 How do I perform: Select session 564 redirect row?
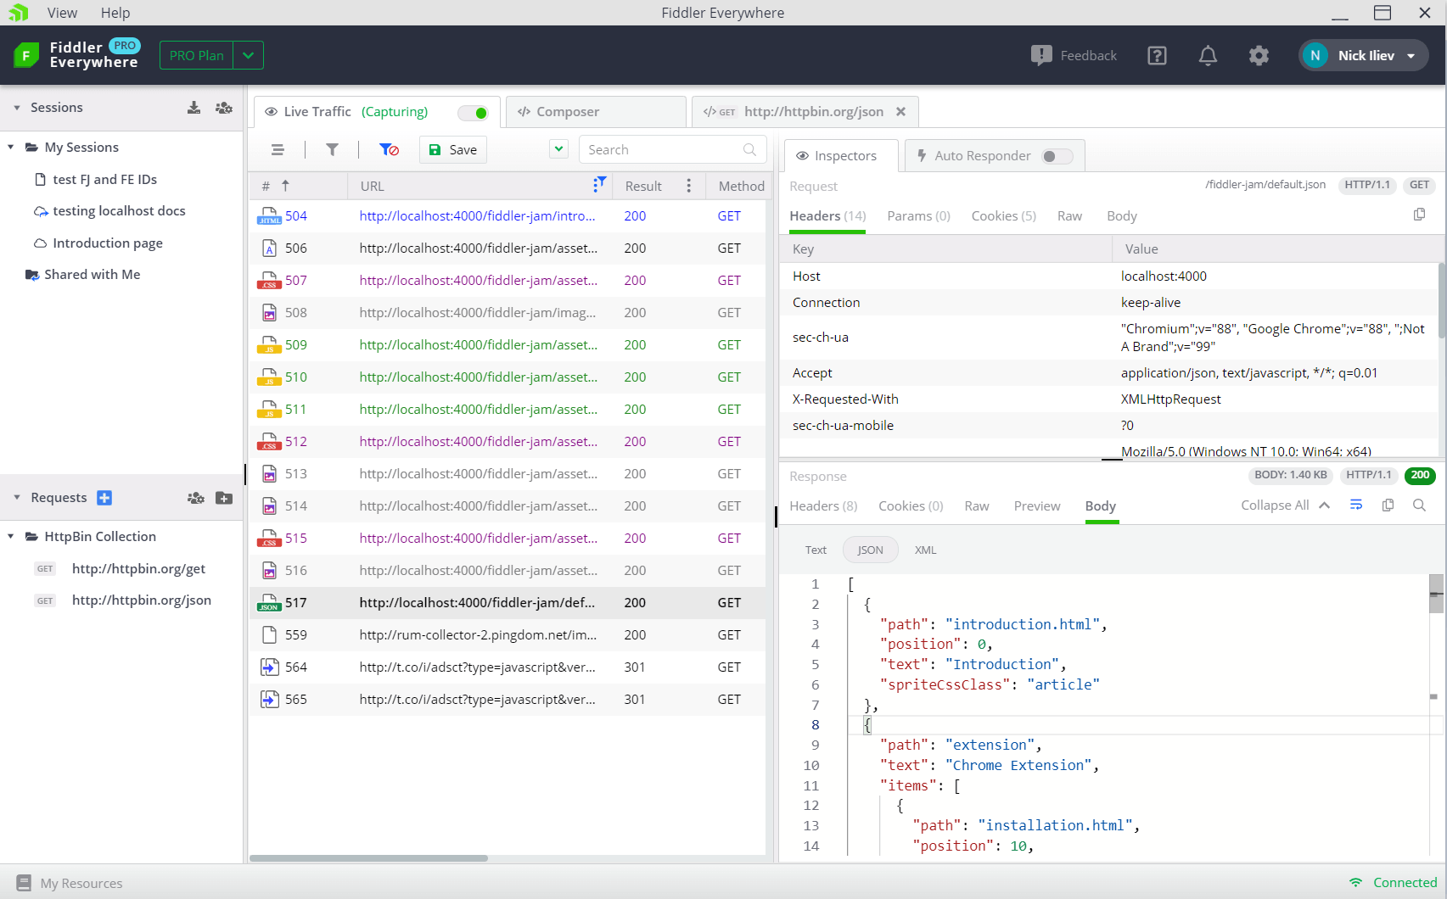coord(508,667)
